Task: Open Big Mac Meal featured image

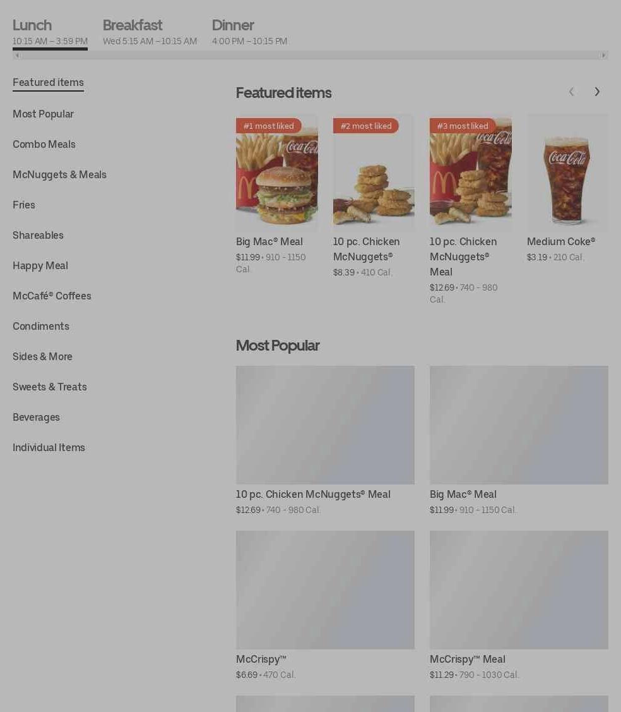Action: (276, 172)
